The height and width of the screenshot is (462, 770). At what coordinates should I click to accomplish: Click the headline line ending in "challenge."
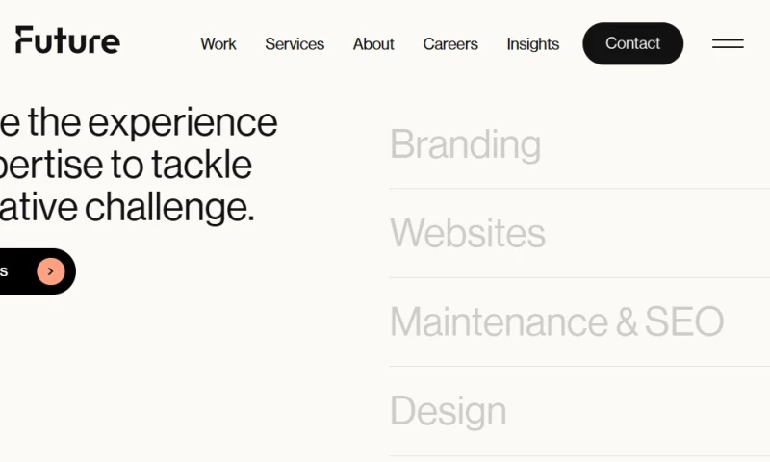pyautogui.click(x=127, y=207)
